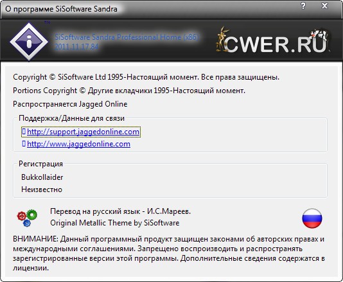Open the www.jaggedonline.com link
343x282 pixels.
pyautogui.click(x=78, y=144)
